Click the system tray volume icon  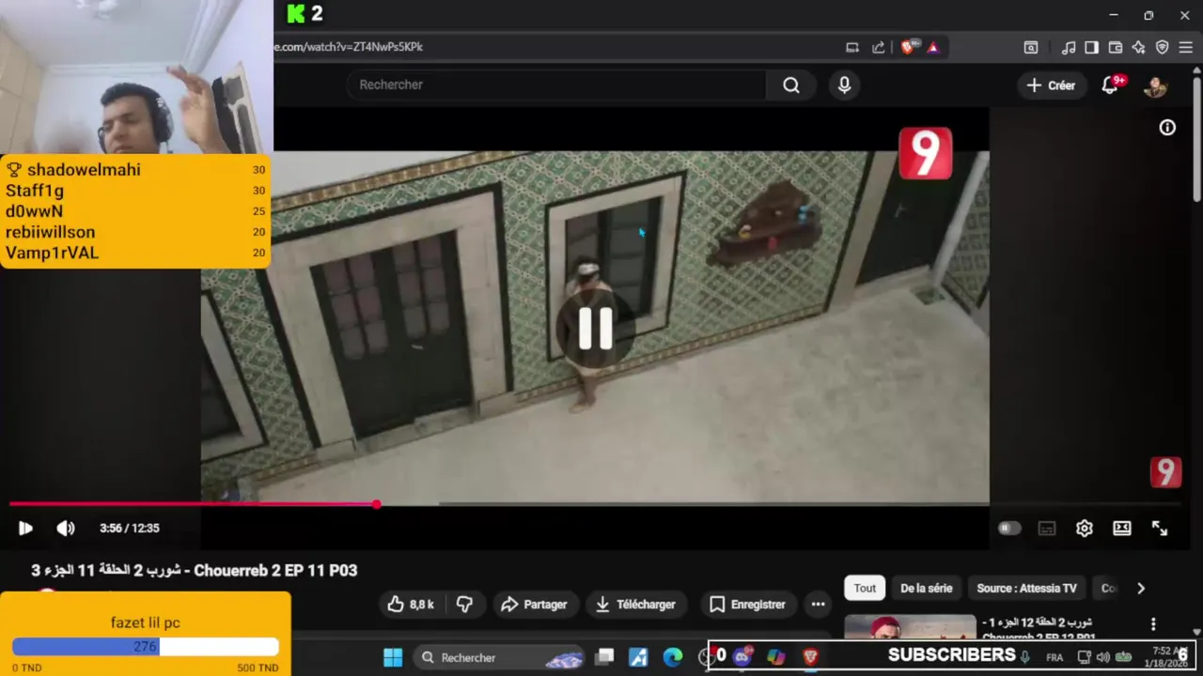coord(1103,657)
